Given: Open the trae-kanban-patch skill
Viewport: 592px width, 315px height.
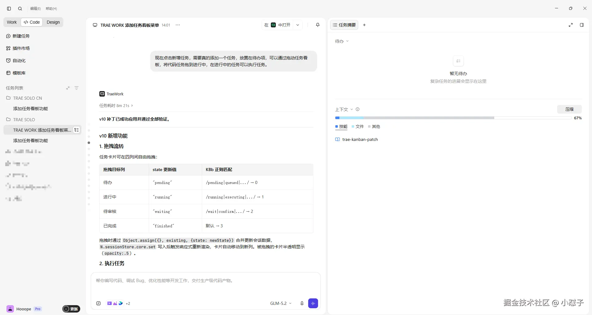Looking at the screenshot, I should [x=356, y=139].
